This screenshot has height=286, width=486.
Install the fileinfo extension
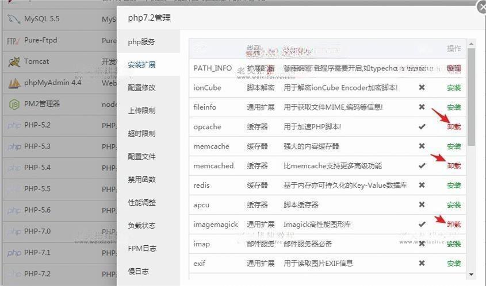pos(454,107)
